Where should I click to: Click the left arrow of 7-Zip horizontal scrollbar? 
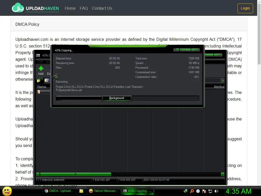[38, 174]
